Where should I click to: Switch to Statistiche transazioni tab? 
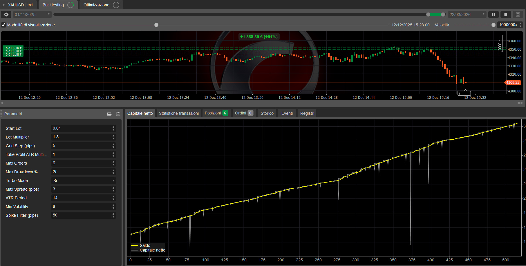179,113
